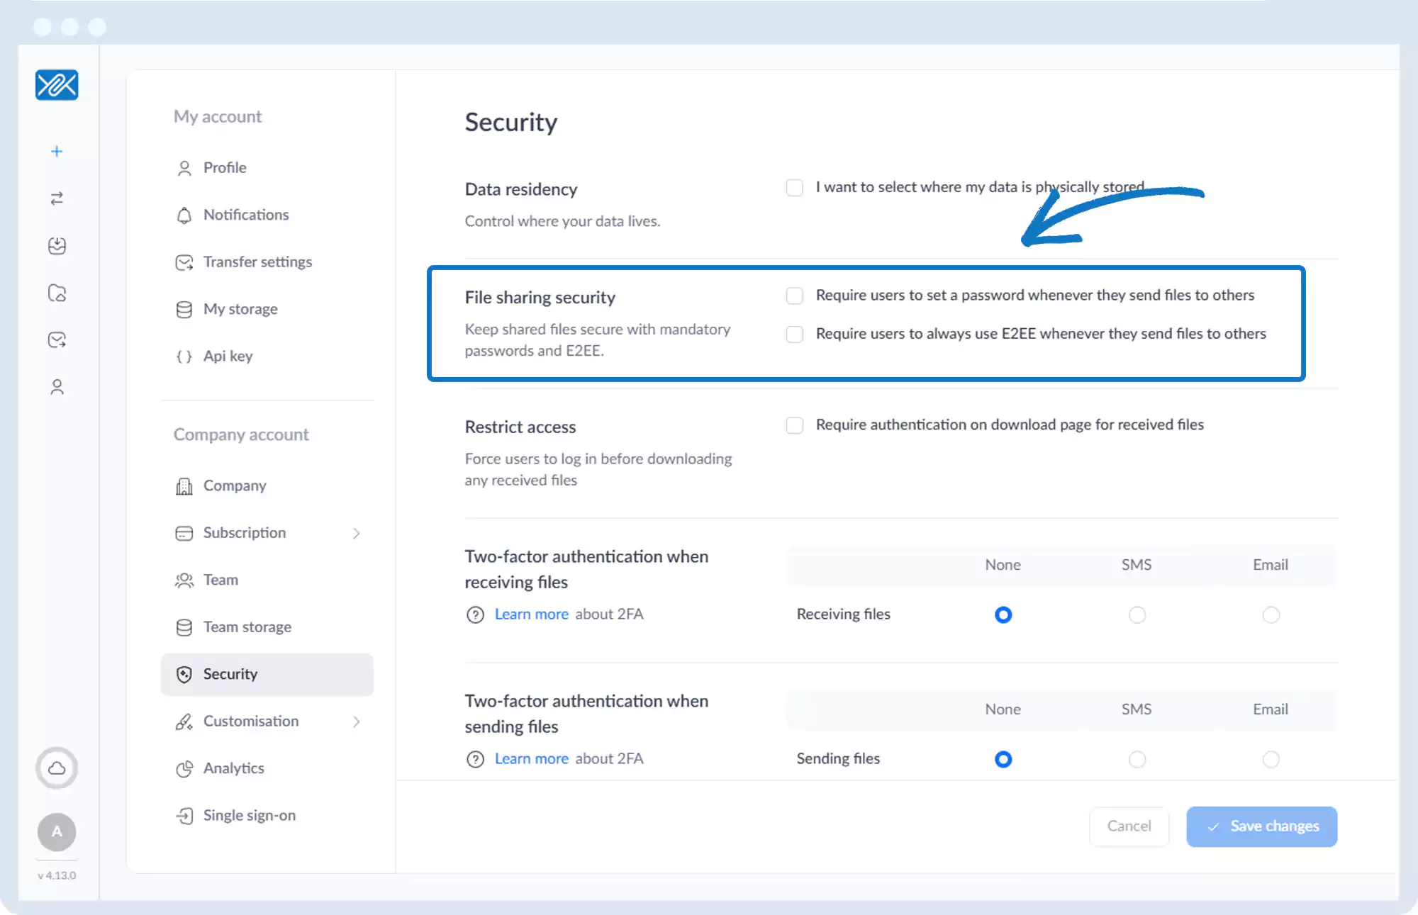Screen dimensions: 1418x915
Task: Open the cloud storage circle icon
Action: point(57,768)
